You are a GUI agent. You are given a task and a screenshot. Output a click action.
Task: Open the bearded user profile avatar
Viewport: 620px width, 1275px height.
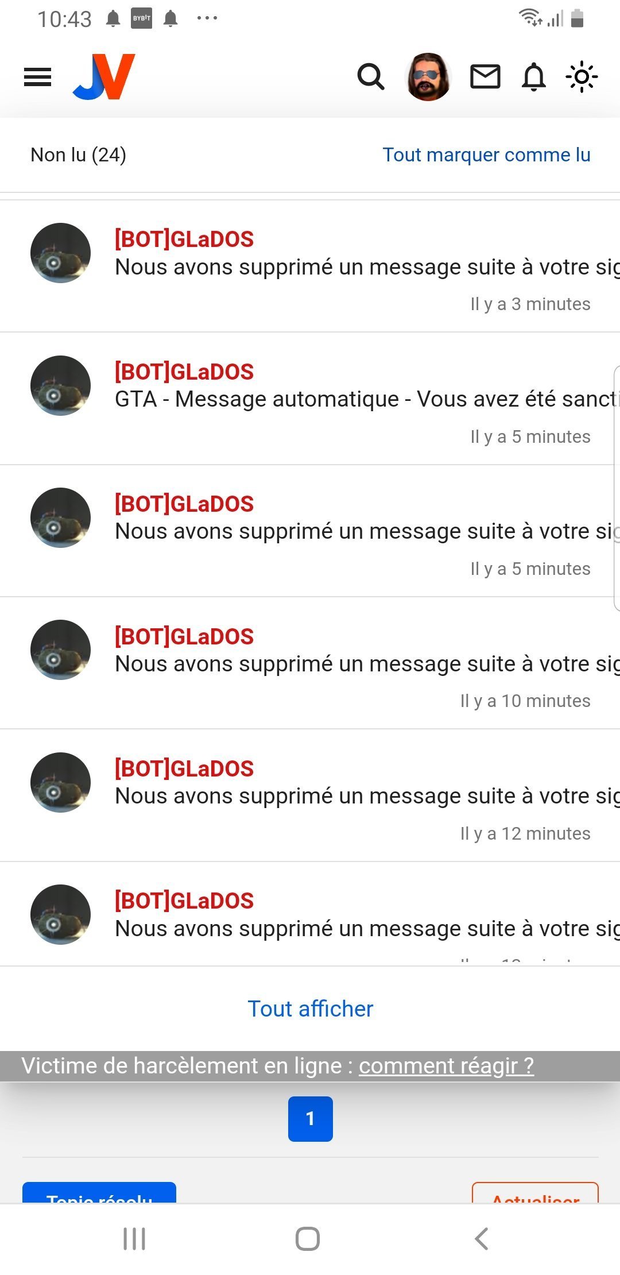428,77
